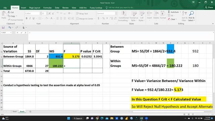This screenshot has height=121, width=215.
Task: Pick the Fill Color bucket
Action: (46, 18)
